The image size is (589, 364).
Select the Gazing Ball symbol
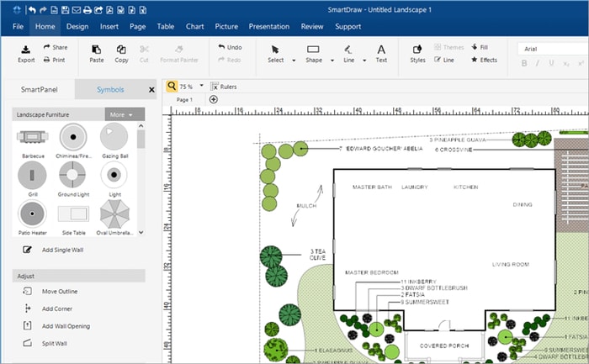(114, 135)
